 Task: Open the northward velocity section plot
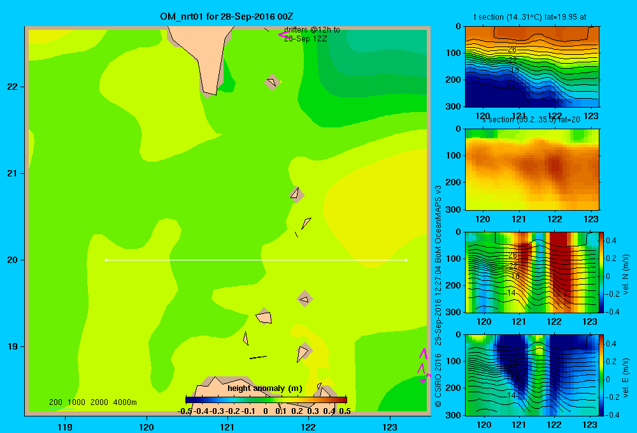(x=532, y=272)
